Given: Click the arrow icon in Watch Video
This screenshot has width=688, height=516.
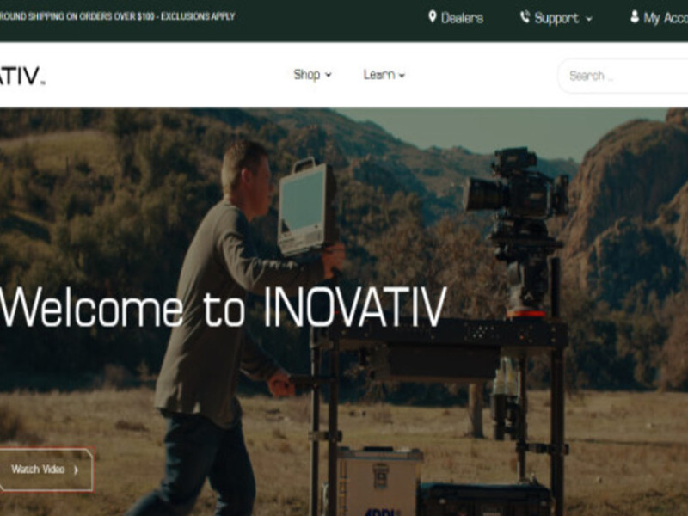Looking at the screenshot, I should 76,470.
